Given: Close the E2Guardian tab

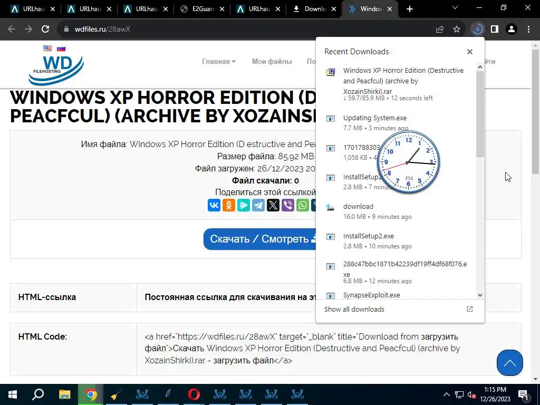Looking at the screenshot, I should (x=222, y=9).
